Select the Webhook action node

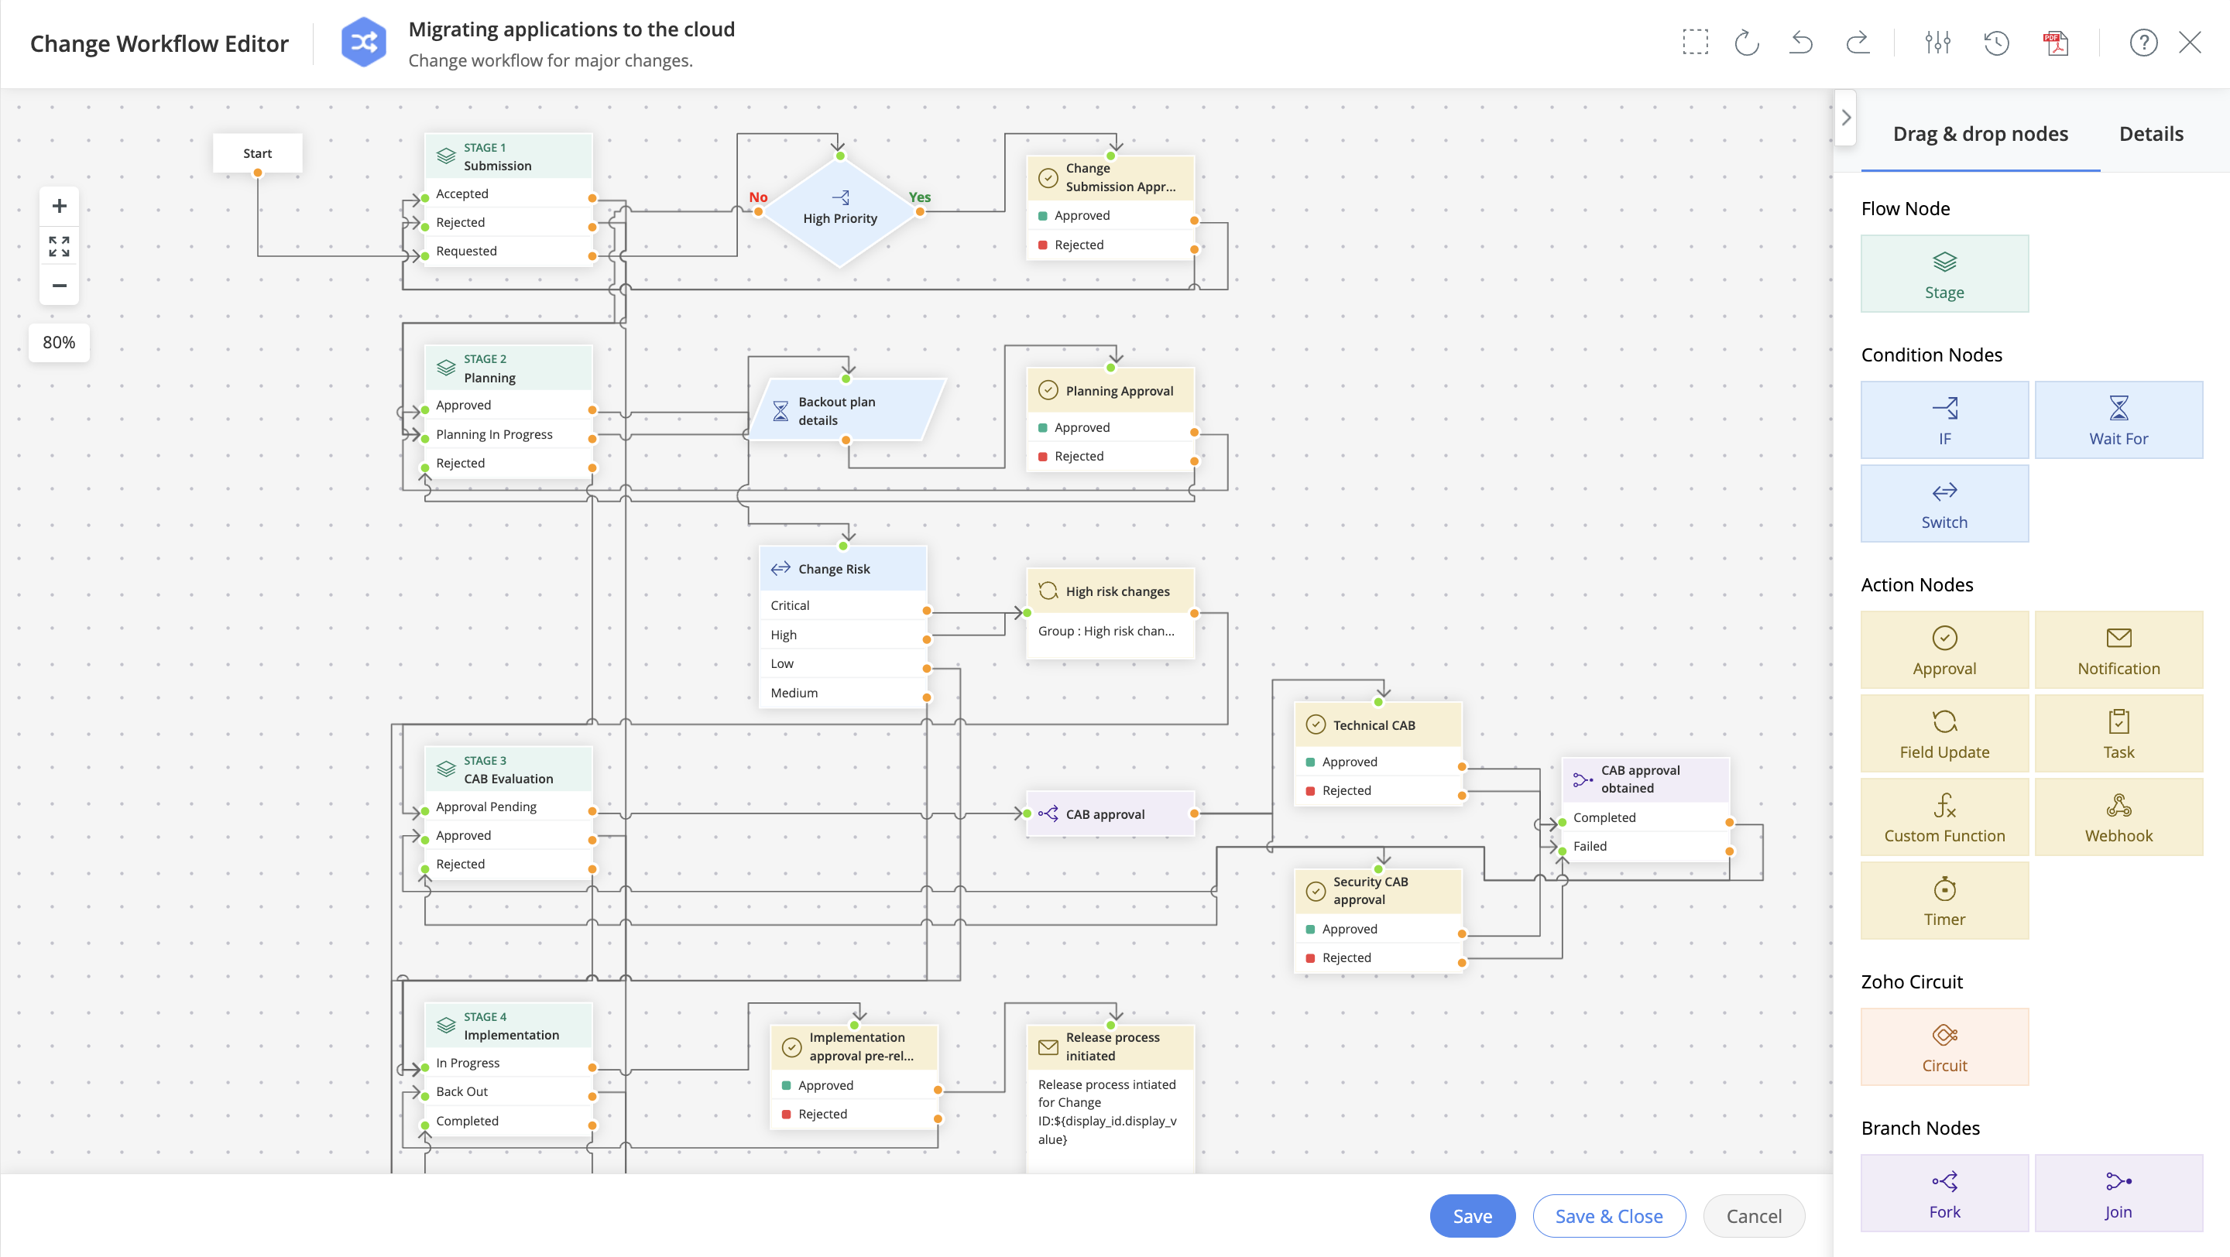[x=2118, y=817]
